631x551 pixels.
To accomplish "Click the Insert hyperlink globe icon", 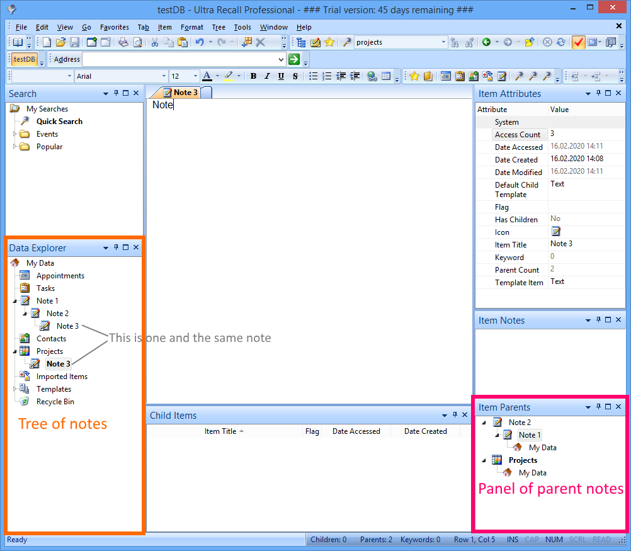I will coord(372,76).
